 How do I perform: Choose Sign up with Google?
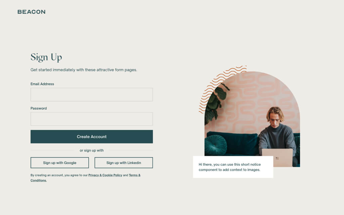(60, 163)
